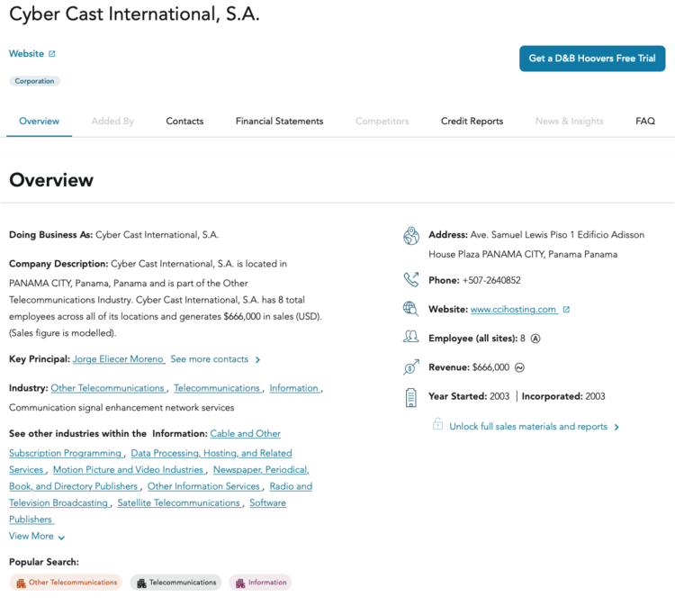Click the globe location icon next to Address
Screen dimensions: 675x606
411,236
